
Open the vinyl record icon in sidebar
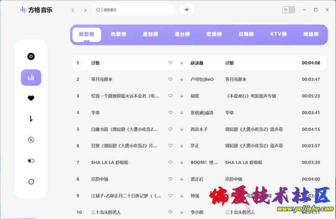coord(31,56)
